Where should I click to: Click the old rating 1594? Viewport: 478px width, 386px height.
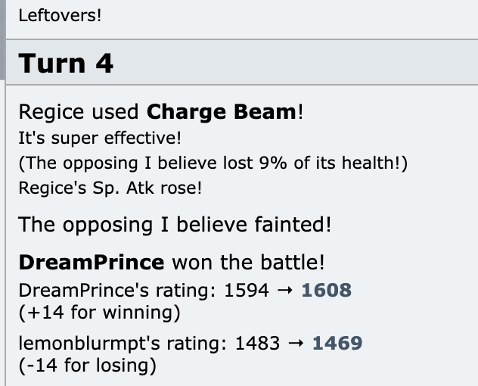pyautogui.click(x=247, y=290)
